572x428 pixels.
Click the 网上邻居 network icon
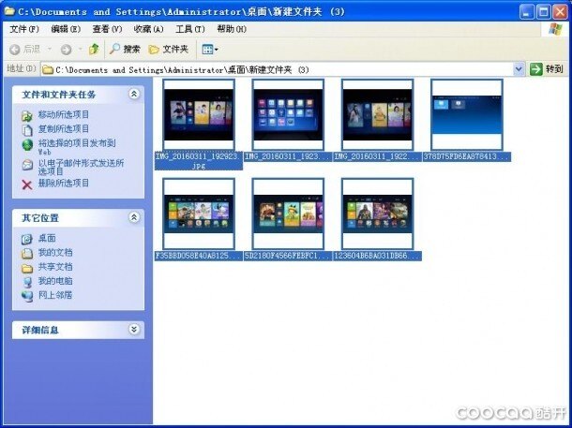click(27, 295)
